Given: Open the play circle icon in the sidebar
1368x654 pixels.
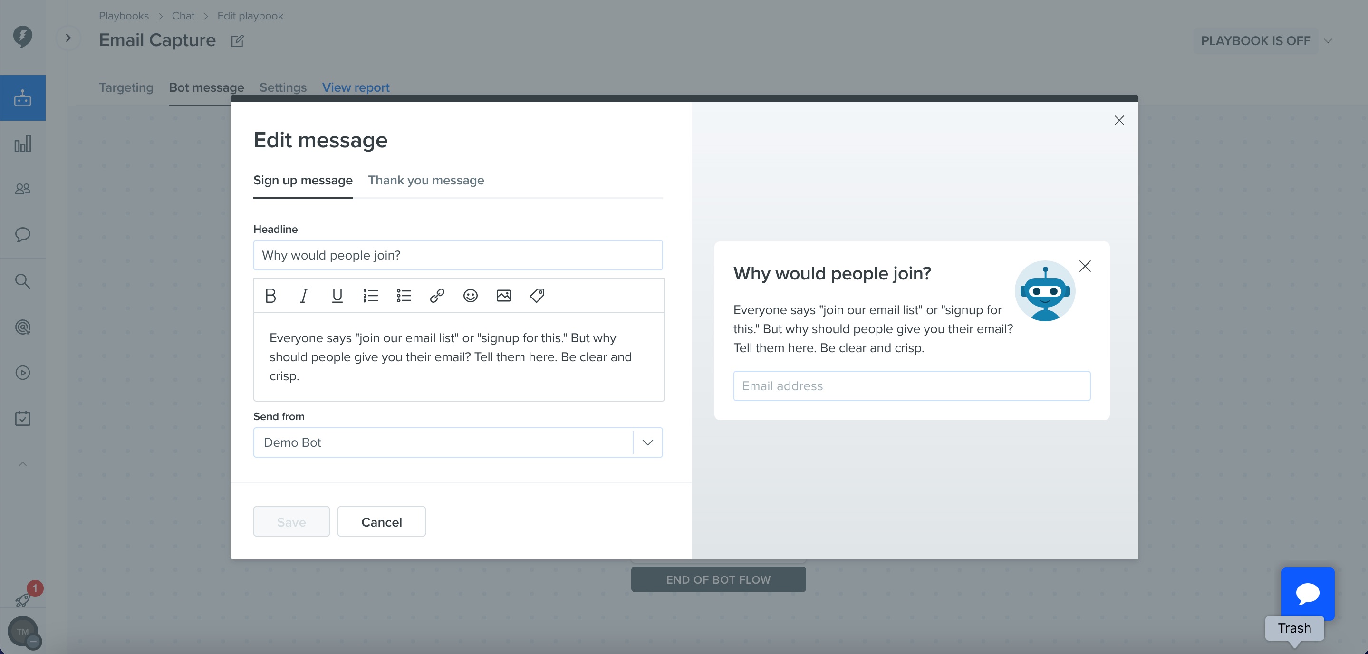Looking at the screenshot, I should [x=23, y=373].
